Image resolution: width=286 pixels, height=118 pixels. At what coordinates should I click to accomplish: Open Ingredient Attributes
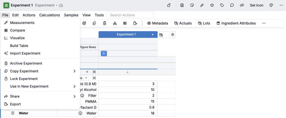[236, 23]
